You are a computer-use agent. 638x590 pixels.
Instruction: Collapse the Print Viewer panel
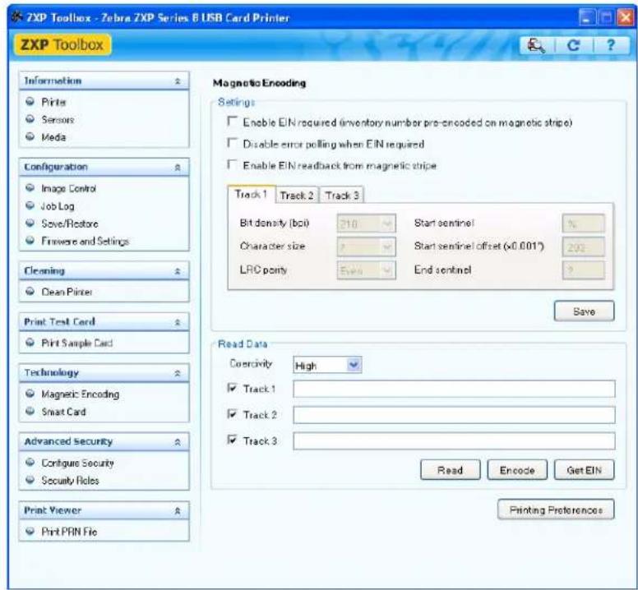point(178,511)
